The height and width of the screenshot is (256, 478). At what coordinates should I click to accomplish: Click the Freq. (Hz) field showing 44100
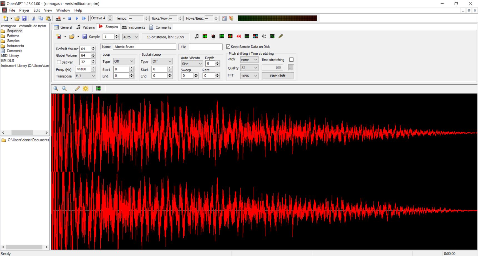[x=83, y=69]
